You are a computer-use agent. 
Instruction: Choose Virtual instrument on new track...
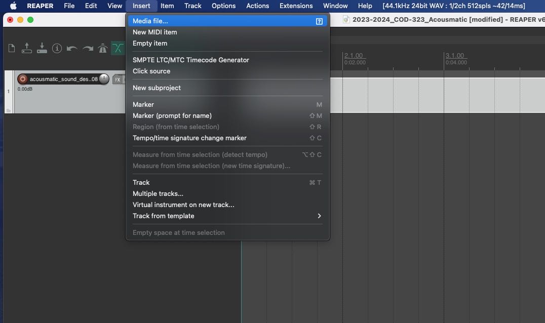(183, 205)
